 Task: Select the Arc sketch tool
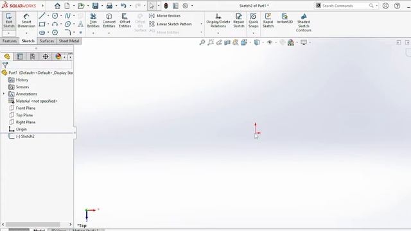(55, 24)
